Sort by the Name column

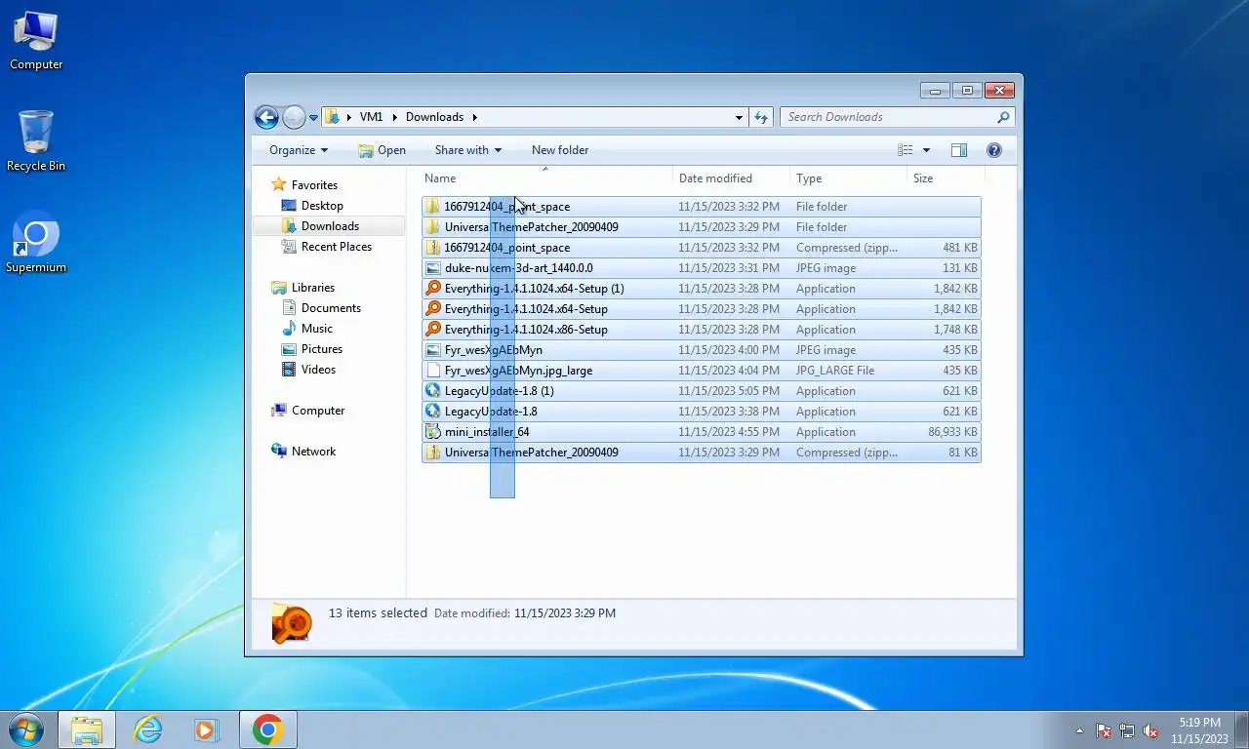[546, 178]
